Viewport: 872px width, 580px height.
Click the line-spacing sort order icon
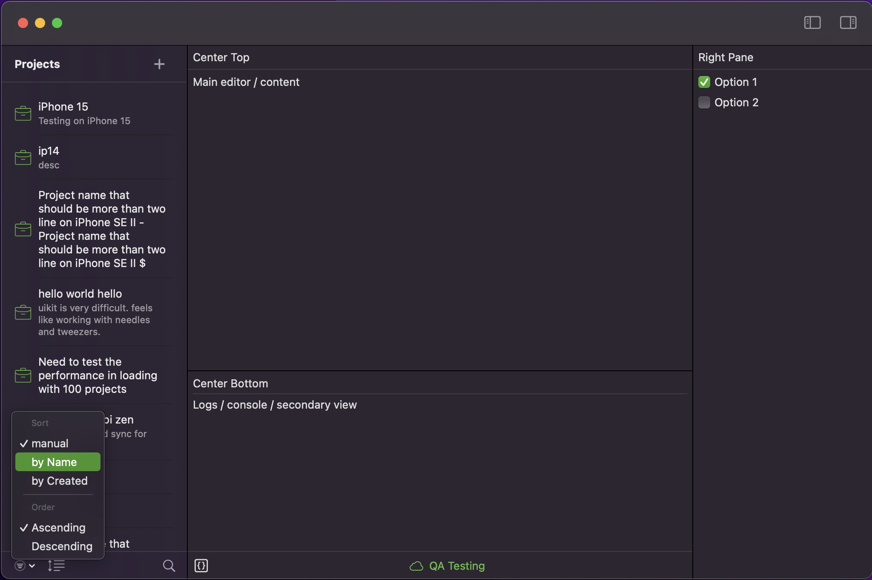coord(57,566)
